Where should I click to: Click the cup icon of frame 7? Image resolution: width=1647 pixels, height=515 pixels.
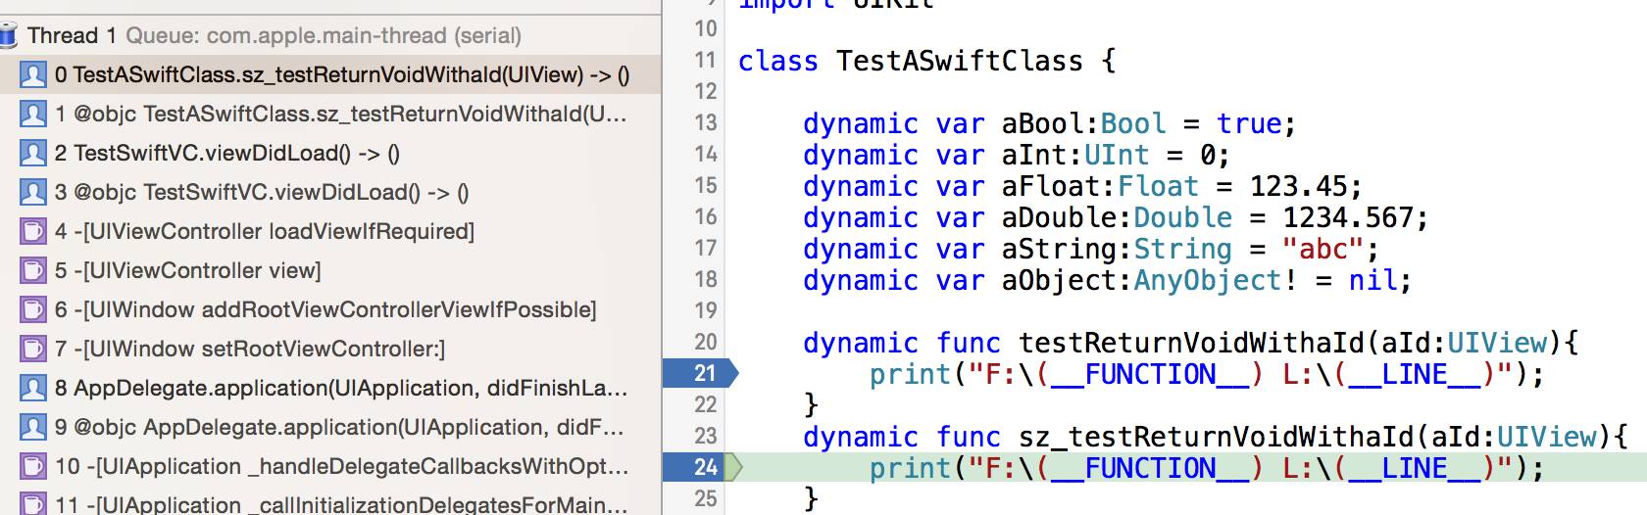coord(33,349)
